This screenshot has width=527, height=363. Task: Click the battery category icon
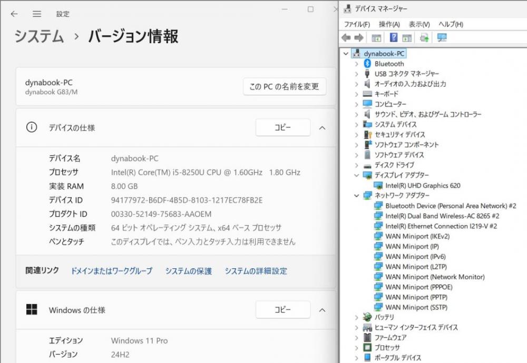[367, 317]
